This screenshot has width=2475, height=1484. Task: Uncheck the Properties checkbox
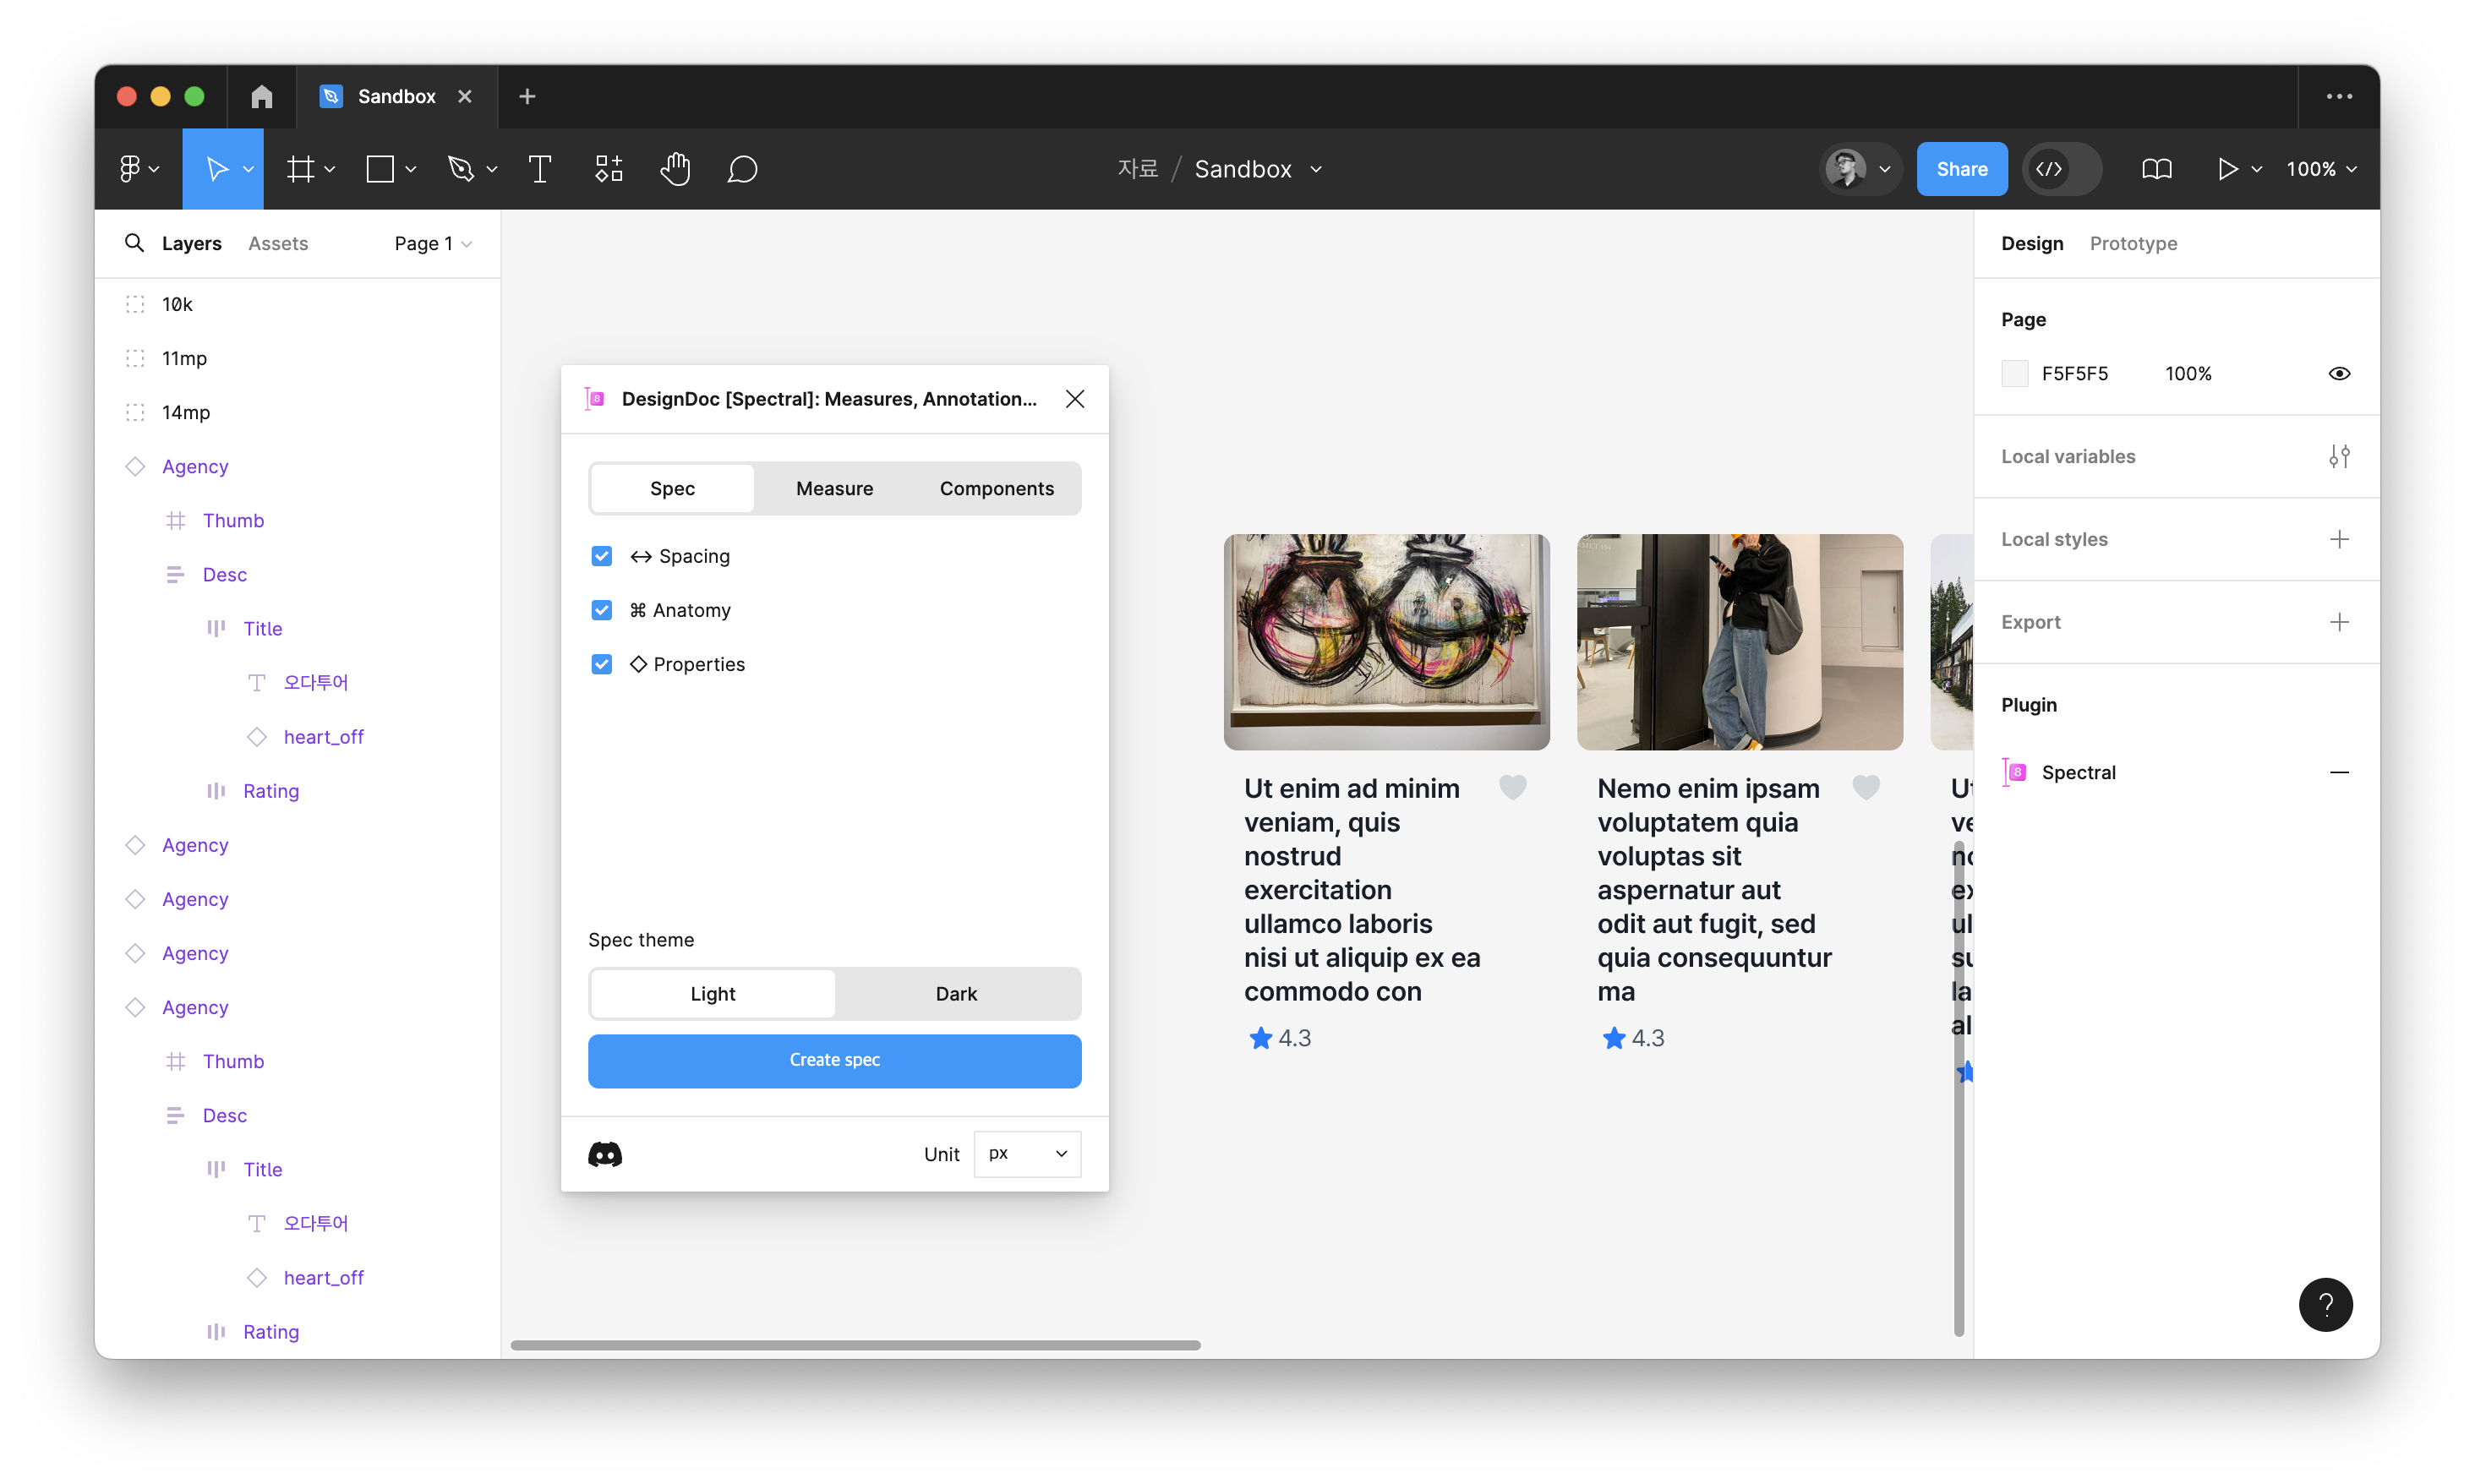pos(601,664)
